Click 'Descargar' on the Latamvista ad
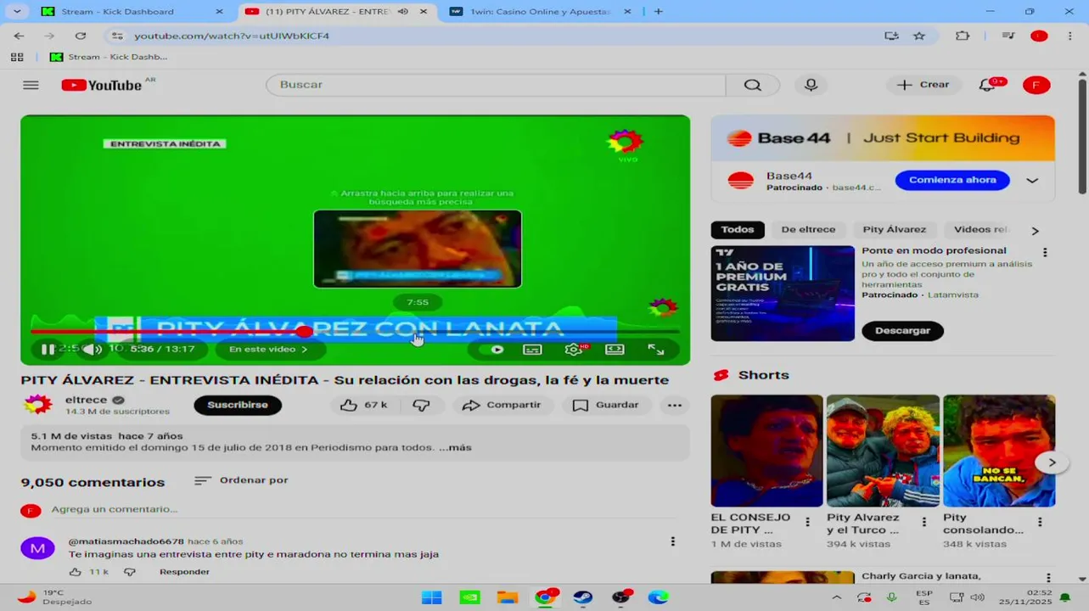 pos(902,331)
